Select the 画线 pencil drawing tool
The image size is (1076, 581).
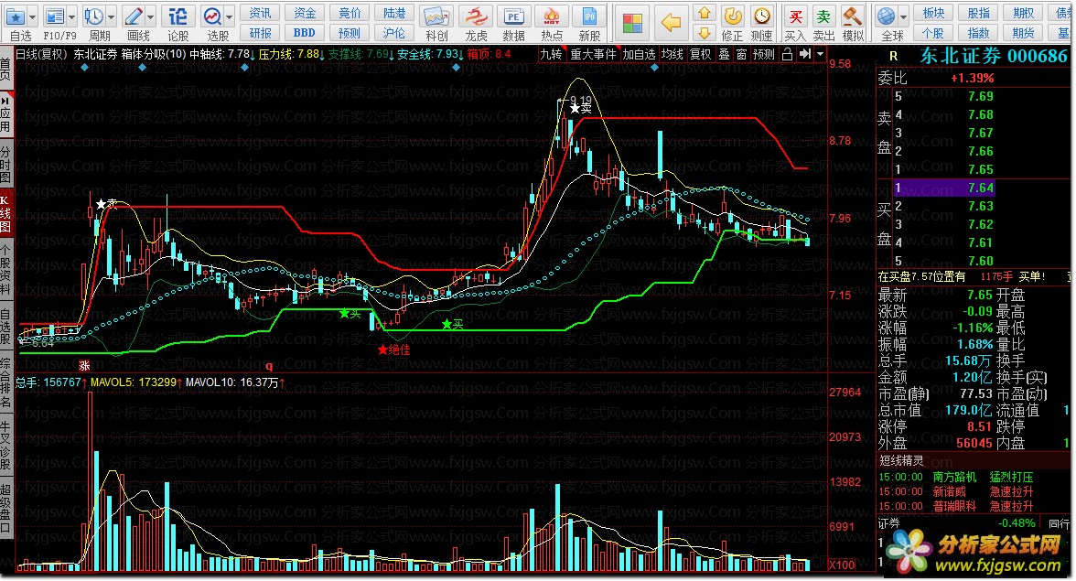click(134, 16)
